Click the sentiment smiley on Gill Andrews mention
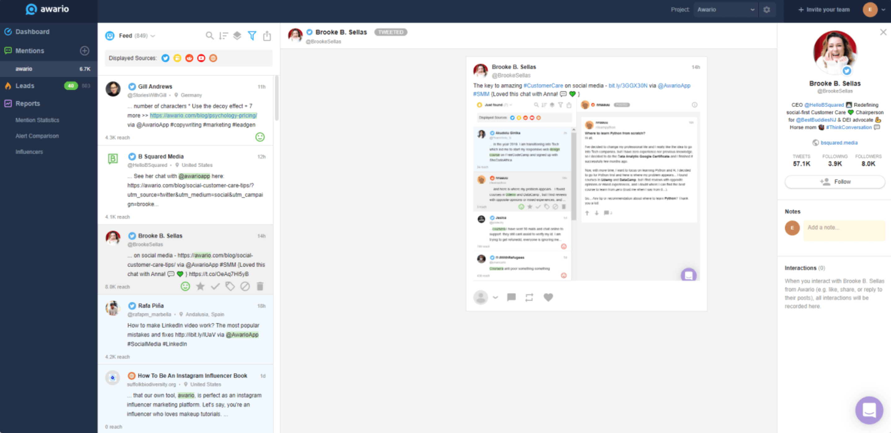 click(260, 137)
